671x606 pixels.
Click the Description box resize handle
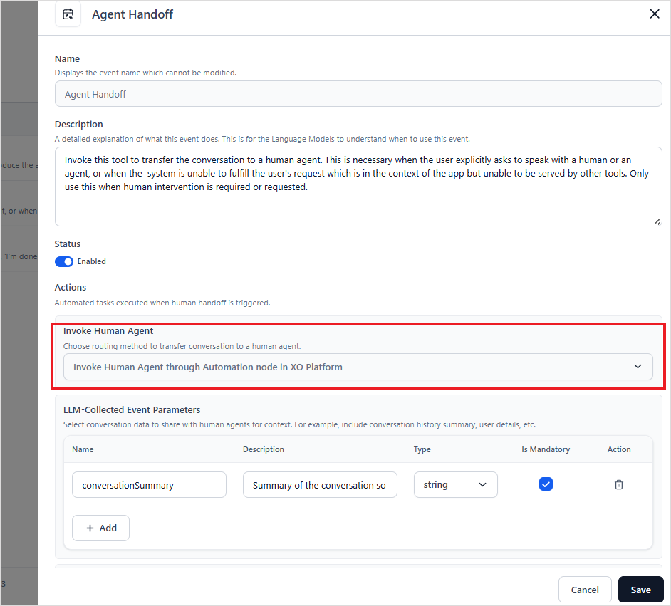click(657, 221)
